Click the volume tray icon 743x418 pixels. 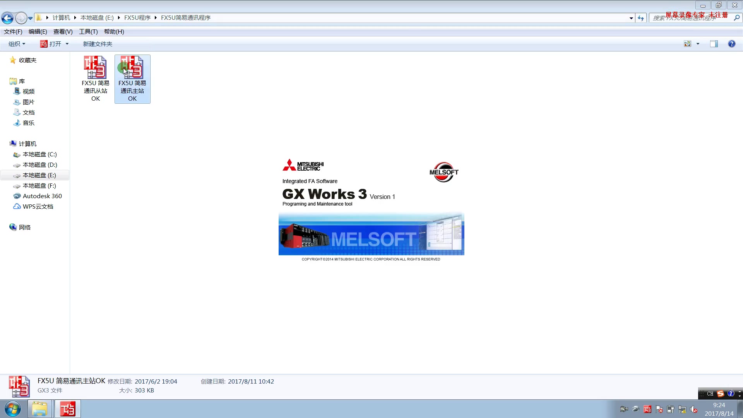pyautogui.click(x=694, y=409)
